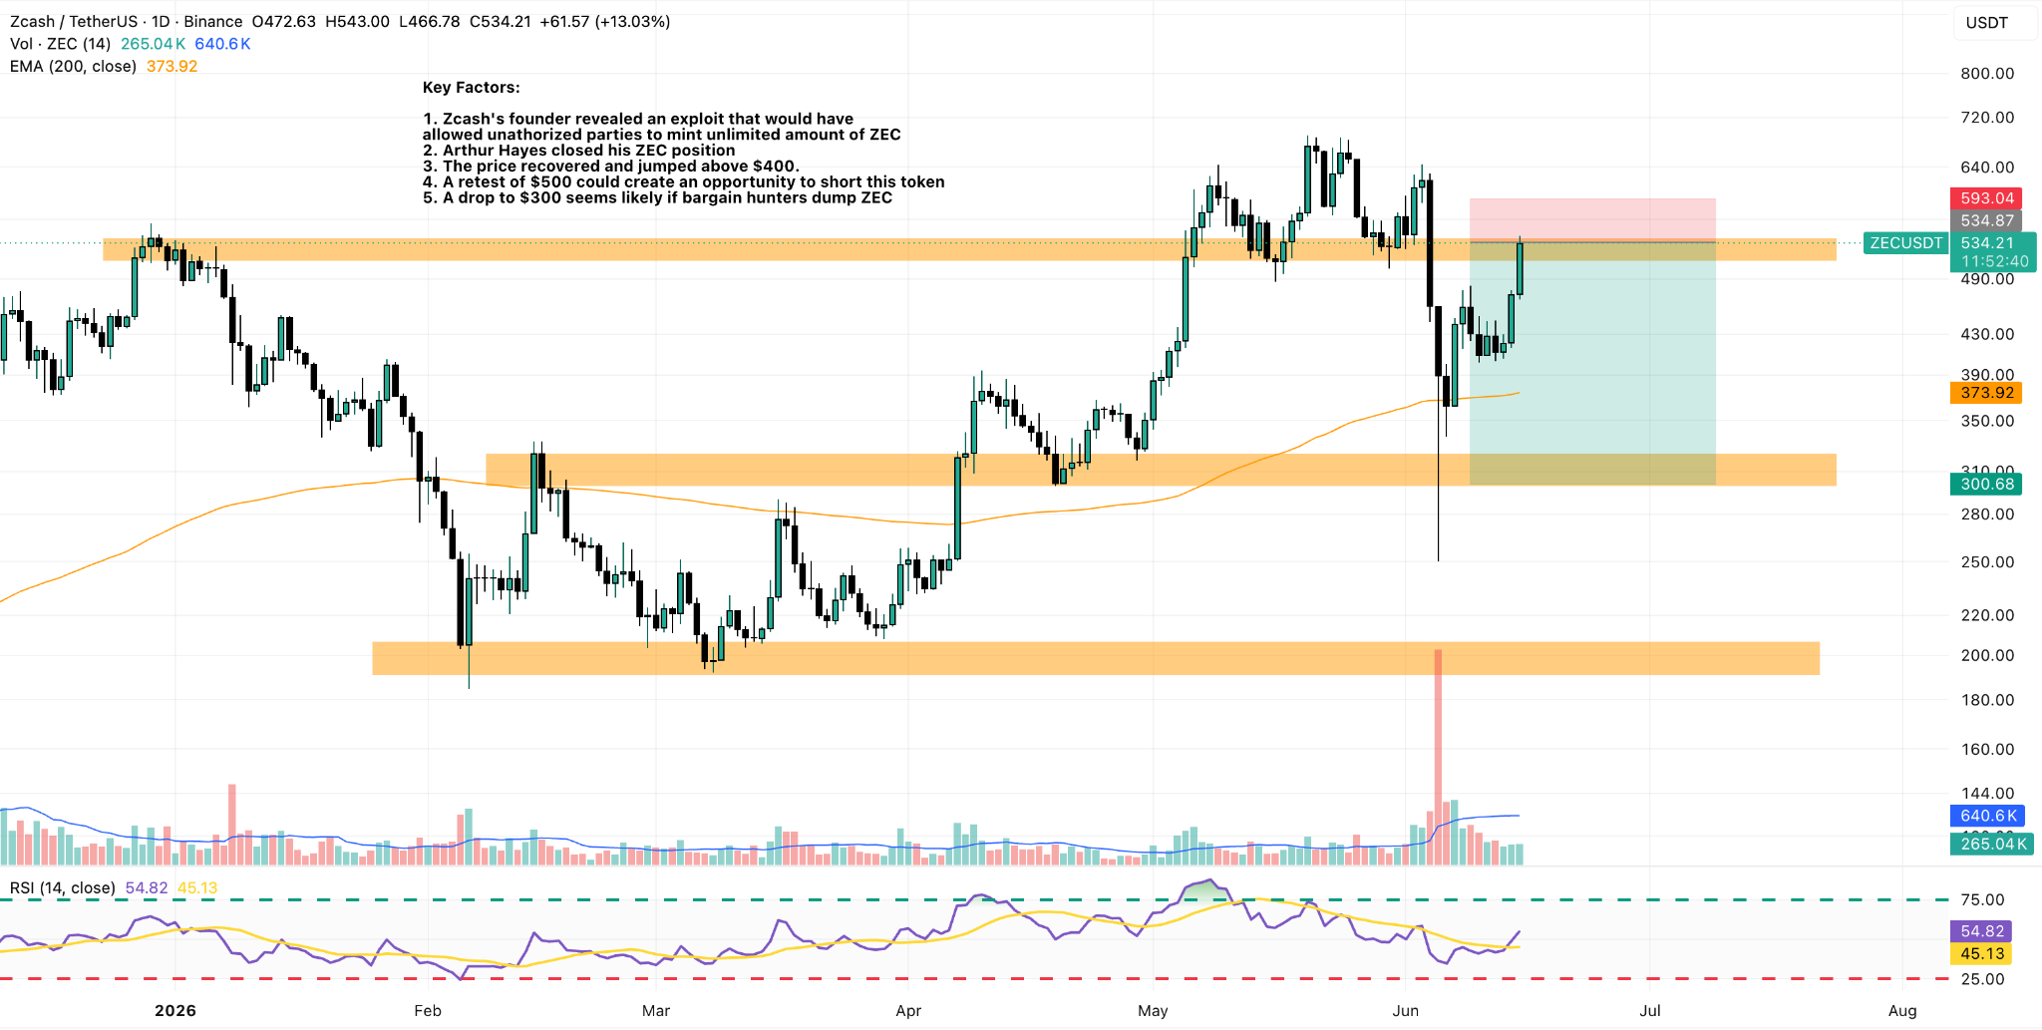Click the 720.00 price scale label
The image size is (2042, 1030).
coord(1987,118)
